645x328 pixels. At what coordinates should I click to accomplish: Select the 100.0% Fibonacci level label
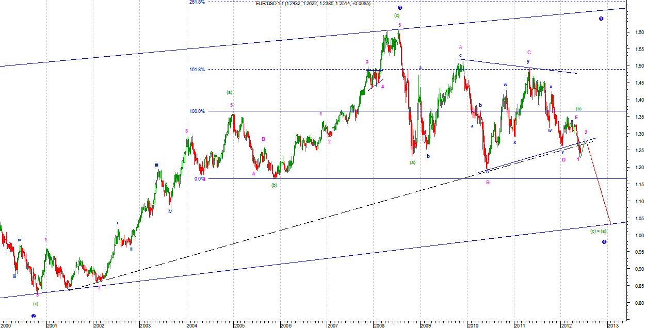pos(198,111)
